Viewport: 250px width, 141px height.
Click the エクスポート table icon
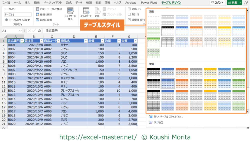click(x=86, y=11)
